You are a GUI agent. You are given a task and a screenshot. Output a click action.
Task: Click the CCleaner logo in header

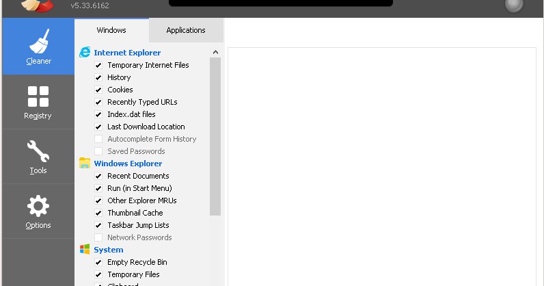(37, 6)
